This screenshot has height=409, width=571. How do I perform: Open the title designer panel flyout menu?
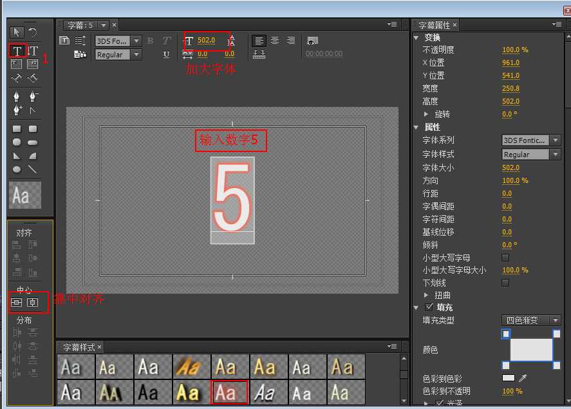pos(392,24)
